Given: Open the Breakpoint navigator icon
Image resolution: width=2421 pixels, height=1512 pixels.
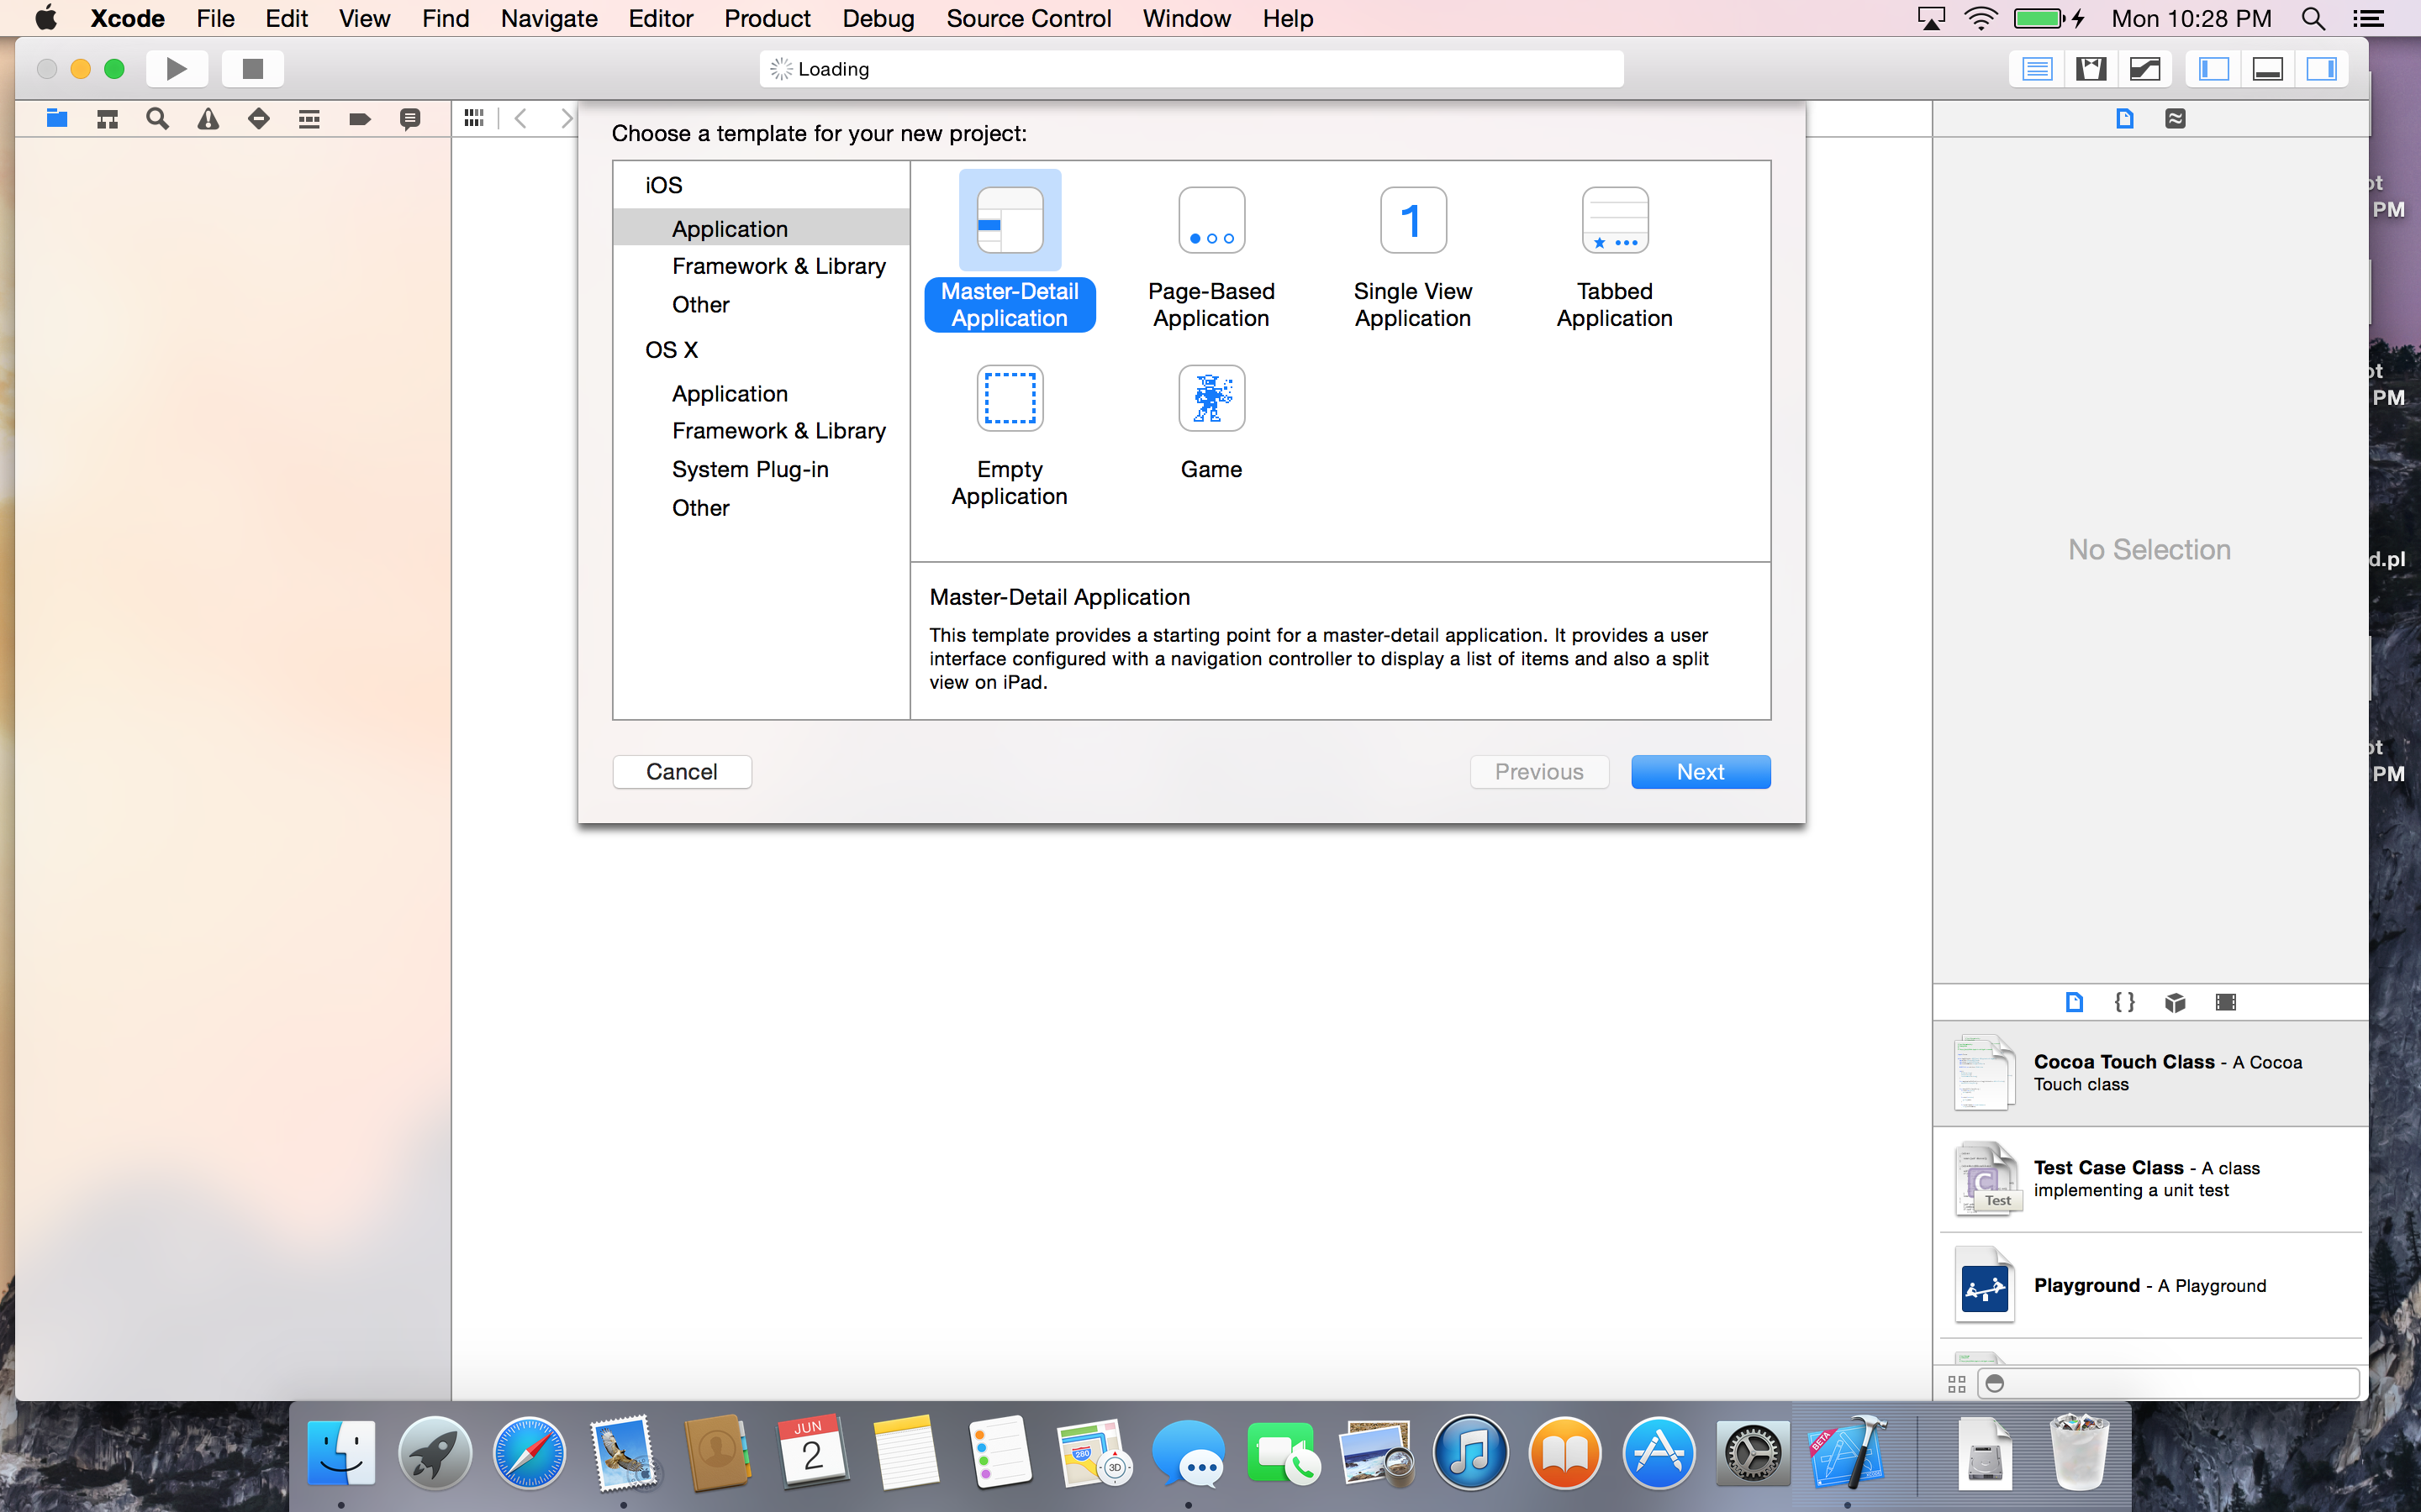Looking at the screenshot, I should click(360, 119).
